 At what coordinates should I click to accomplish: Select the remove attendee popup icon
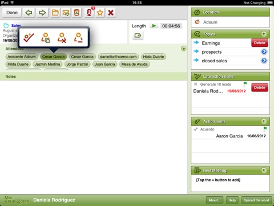coord(62,38)
